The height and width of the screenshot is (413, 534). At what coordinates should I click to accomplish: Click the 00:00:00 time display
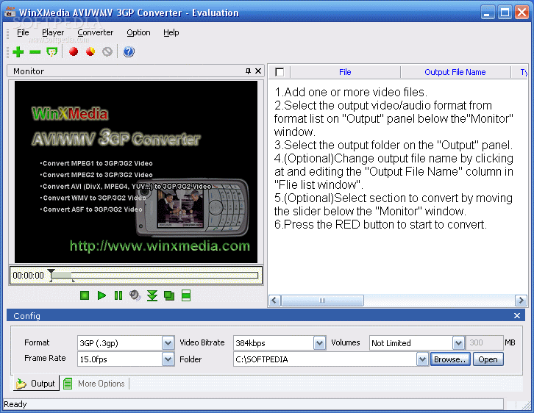coord(28,276)
